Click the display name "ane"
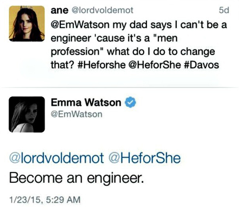 coord(60,10)
